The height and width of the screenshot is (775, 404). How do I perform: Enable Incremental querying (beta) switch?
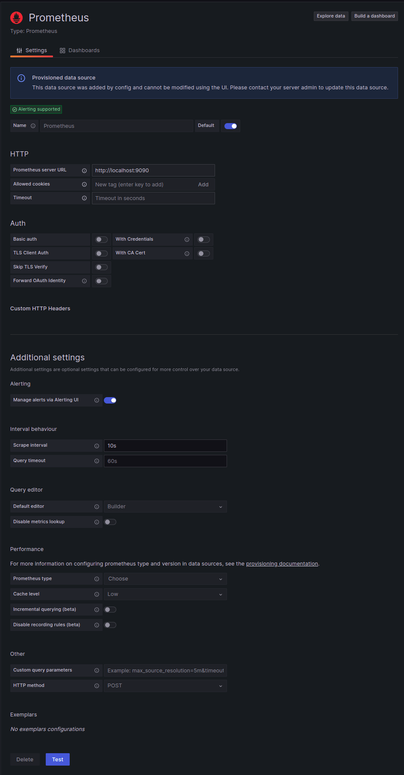[x=110, y=610]
